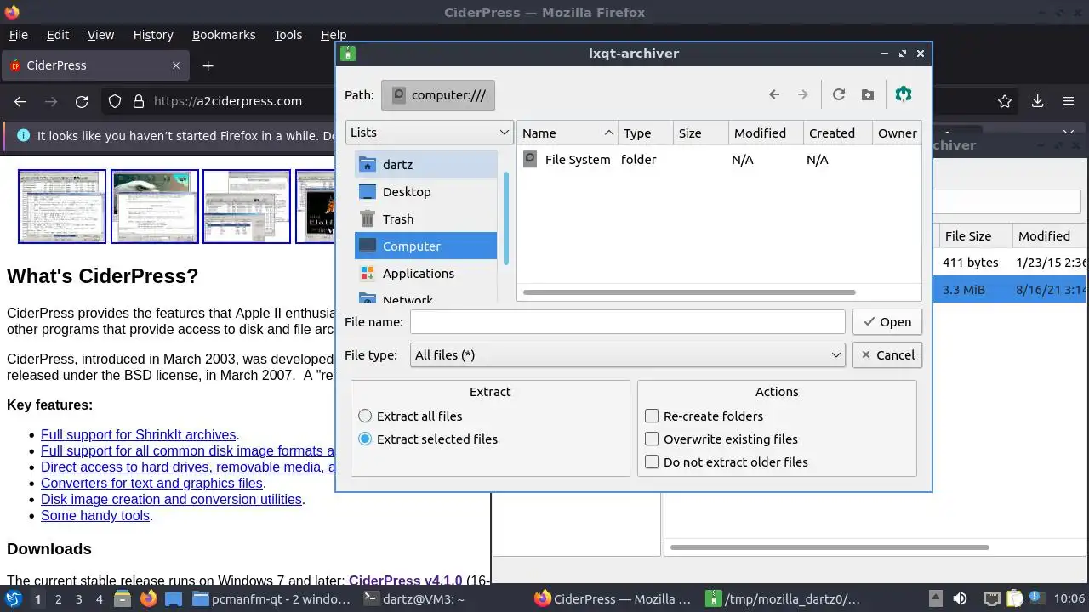Select the 3.3 MiB row in archiver window
The width and height of the screenshot is (1089, 612).
coord(1011,290)
